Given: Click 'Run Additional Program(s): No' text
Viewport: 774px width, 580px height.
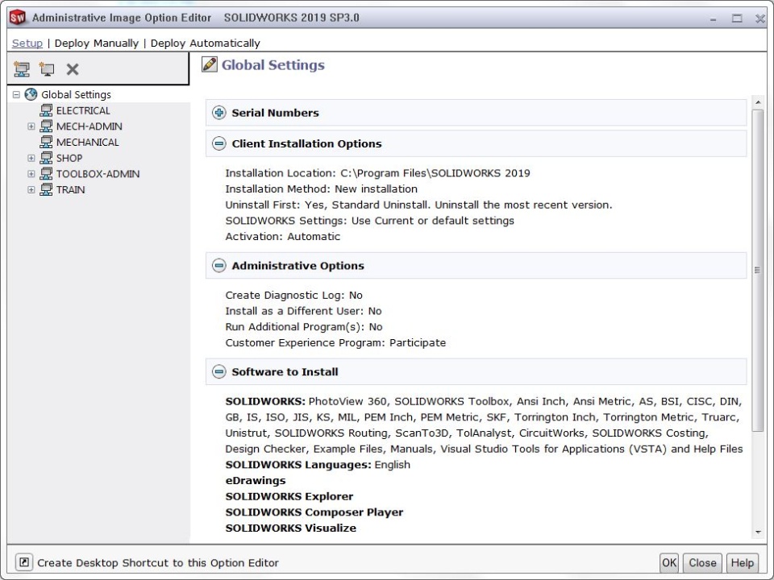Looking at the screenshot, I should coord(304,326).
